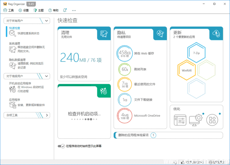Viewport: 230px width, 165px height.
Task: Open the three-dots more menu
Action: (x=74, y=10)
